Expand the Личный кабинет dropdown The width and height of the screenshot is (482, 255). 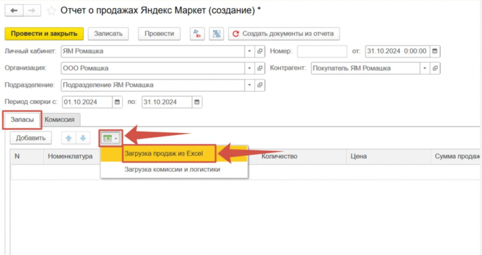249,51
